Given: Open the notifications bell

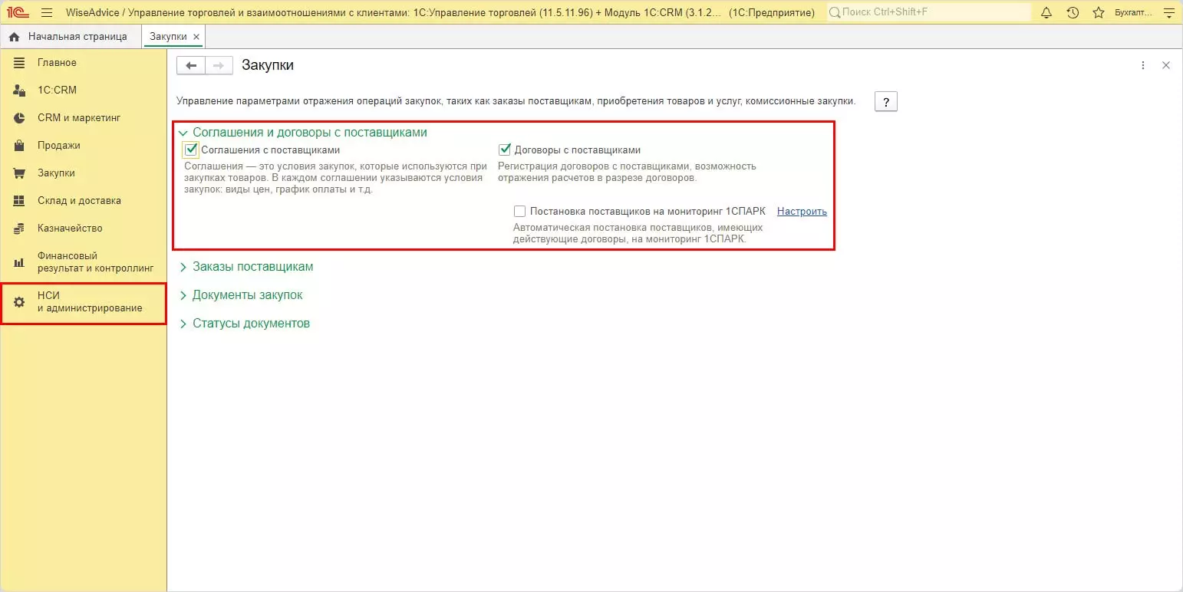Looking at the screenshot, I should click(x=1046, y=12).
